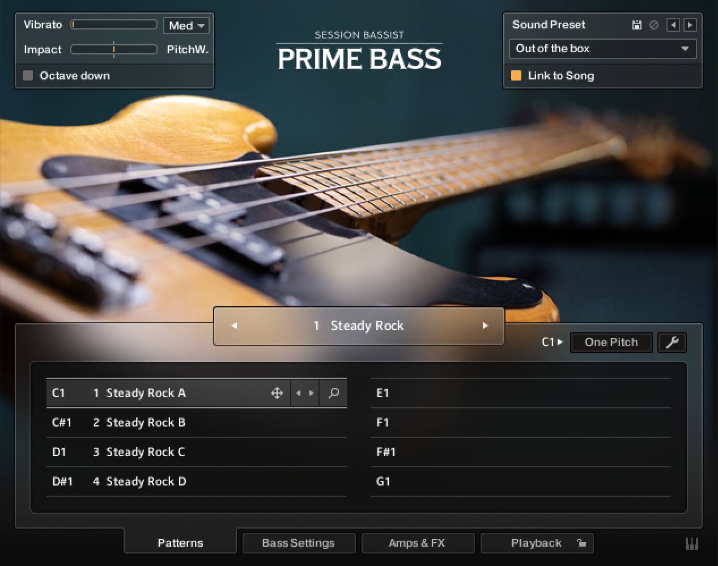Preview Steady Rock A with the magnifier icon
The width and height of the screenshot is (718, 566).
[x=333, y=393]
